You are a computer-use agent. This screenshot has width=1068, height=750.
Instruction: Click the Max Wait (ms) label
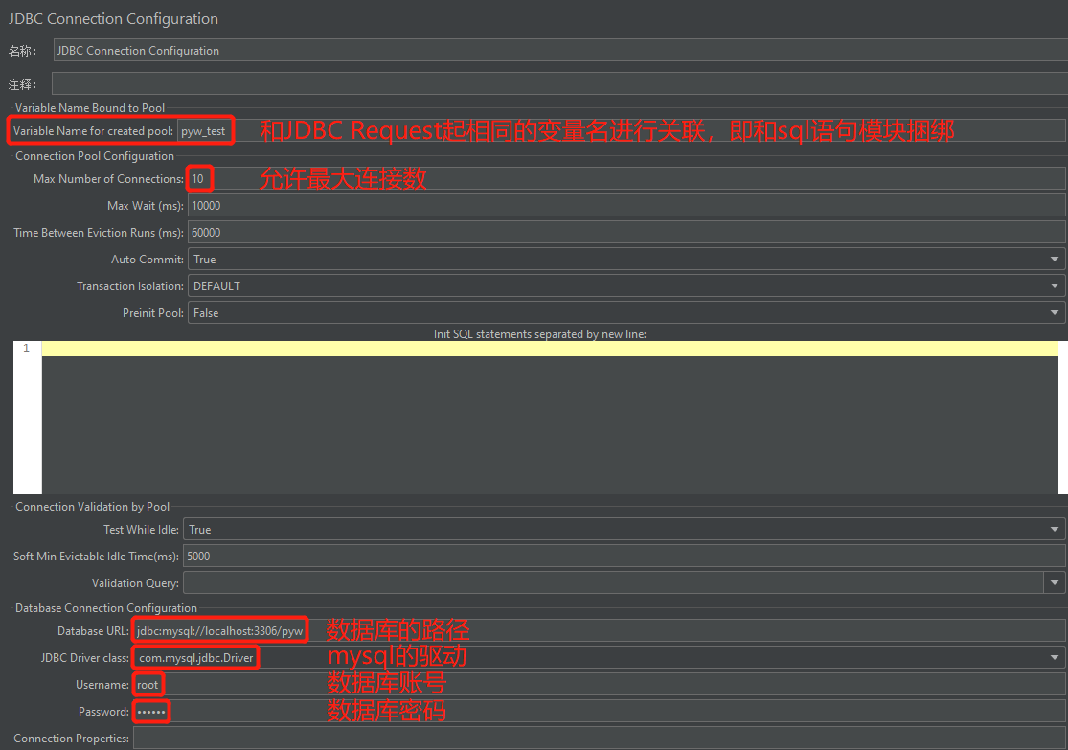tap(145, 206)
